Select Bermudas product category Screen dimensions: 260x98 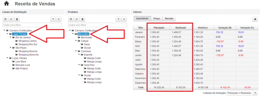pos(87,38)
